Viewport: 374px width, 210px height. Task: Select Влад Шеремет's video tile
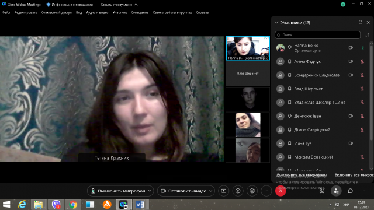coord(248,73)
